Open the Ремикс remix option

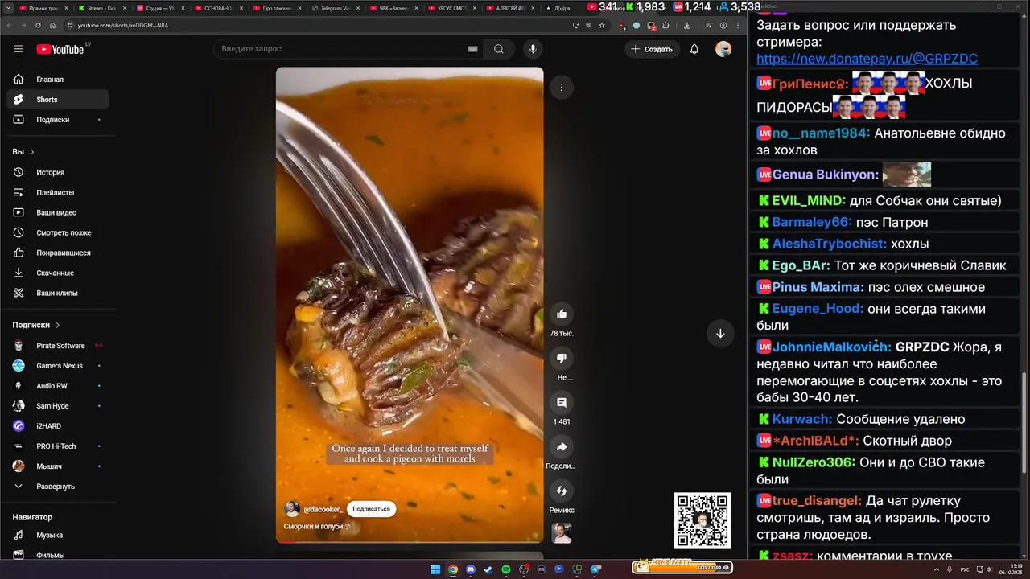(562, 491)
